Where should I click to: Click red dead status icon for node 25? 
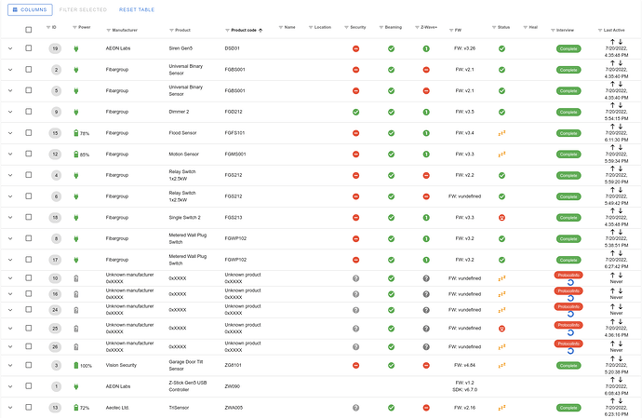(x=502, y=329)
